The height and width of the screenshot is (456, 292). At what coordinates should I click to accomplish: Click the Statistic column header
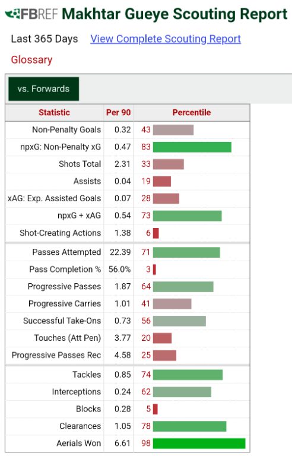point(55,113)
